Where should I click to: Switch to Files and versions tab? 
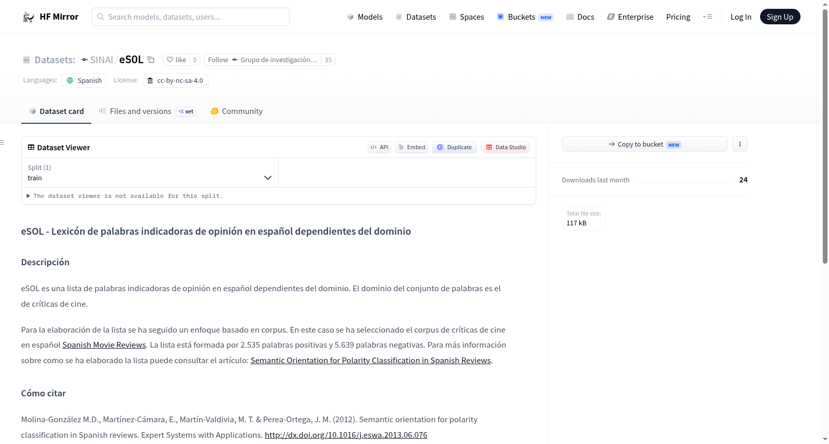pos(147,111)
